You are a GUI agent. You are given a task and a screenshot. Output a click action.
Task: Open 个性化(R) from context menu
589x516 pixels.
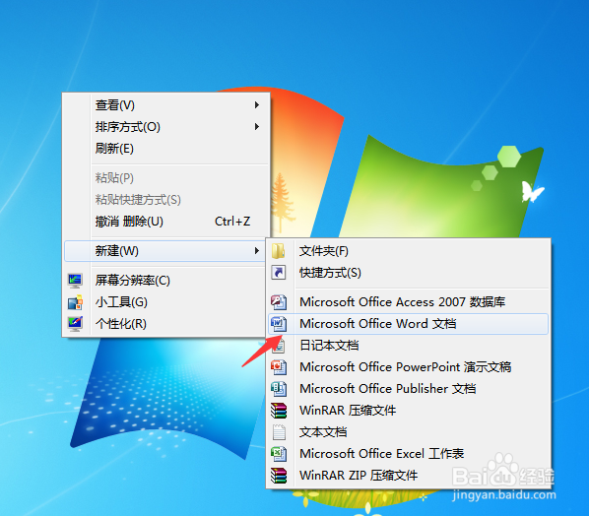[x=165, y=324]
